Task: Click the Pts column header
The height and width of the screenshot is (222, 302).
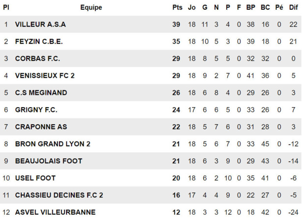Action: click(177, 7)
